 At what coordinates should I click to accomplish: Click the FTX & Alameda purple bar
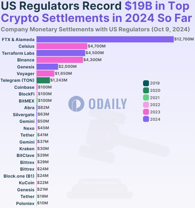105,40
